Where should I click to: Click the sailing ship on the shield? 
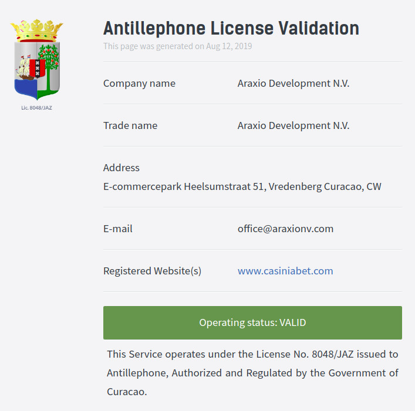click(23, 69)
